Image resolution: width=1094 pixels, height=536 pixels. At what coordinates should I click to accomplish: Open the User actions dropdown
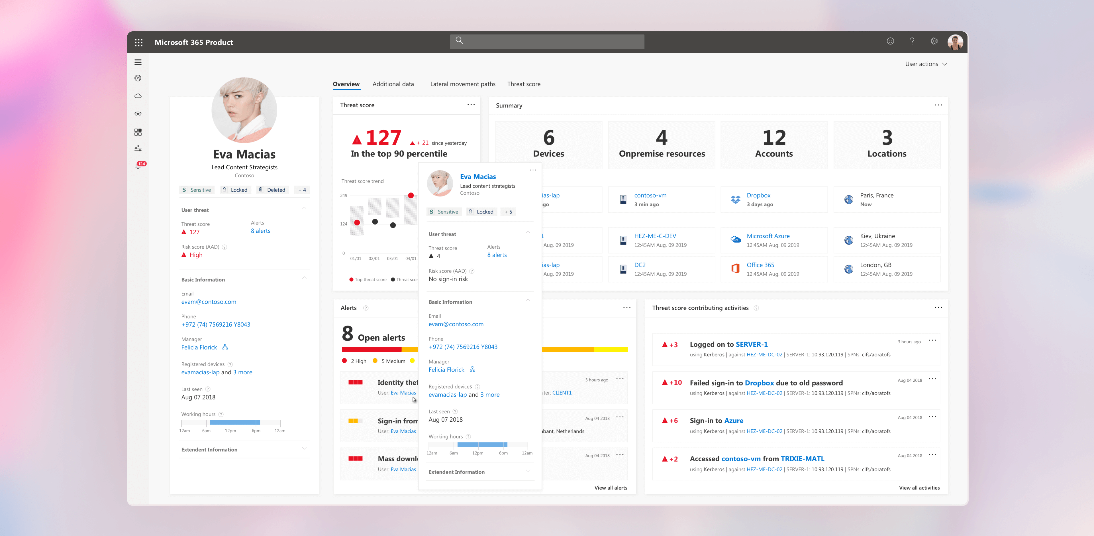click(926, 64)
